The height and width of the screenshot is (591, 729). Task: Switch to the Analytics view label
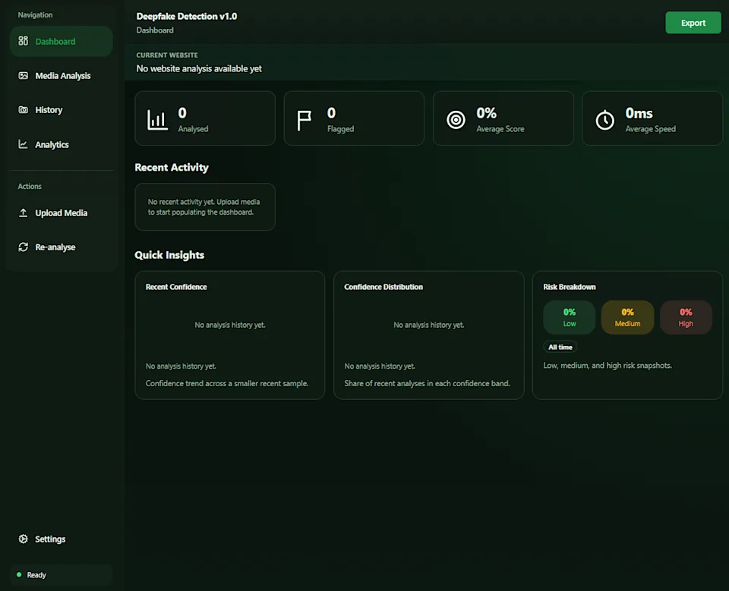point(52,144)
